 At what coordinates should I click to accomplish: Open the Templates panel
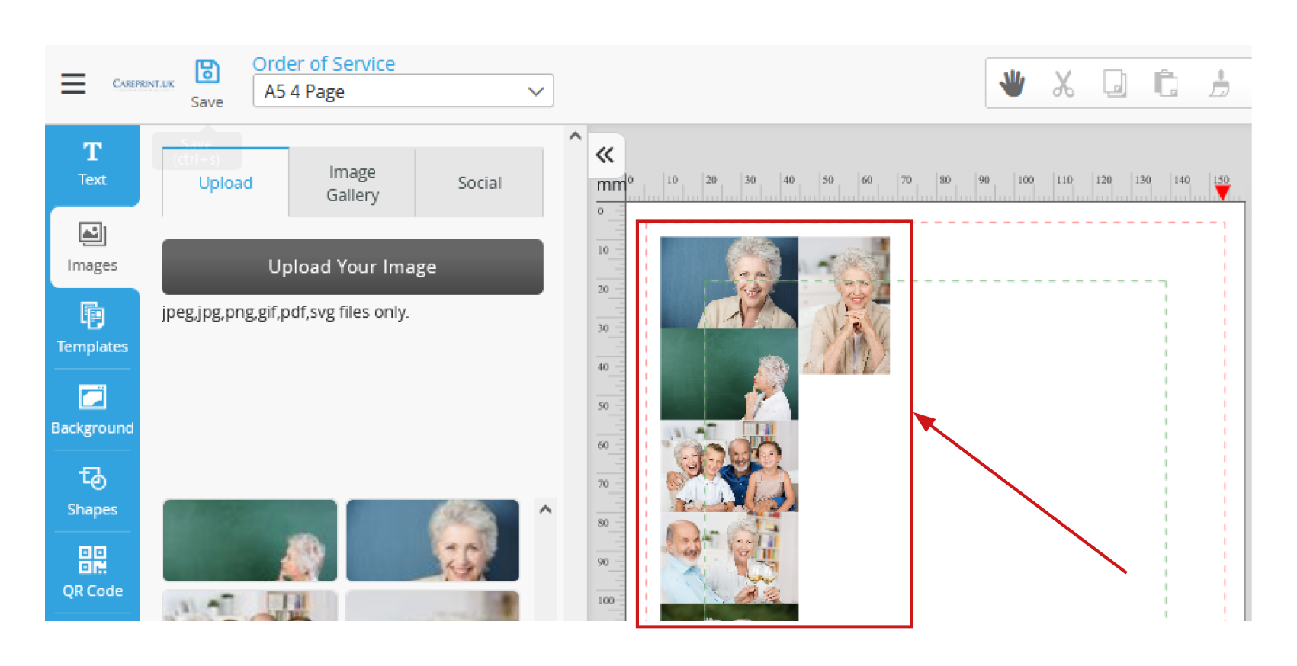click(x=92, y=328)
